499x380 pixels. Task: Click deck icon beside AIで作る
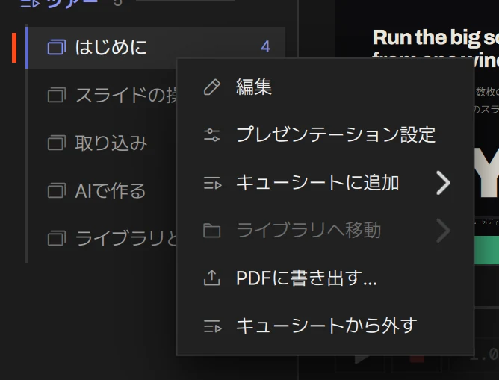tap(57, 190)
